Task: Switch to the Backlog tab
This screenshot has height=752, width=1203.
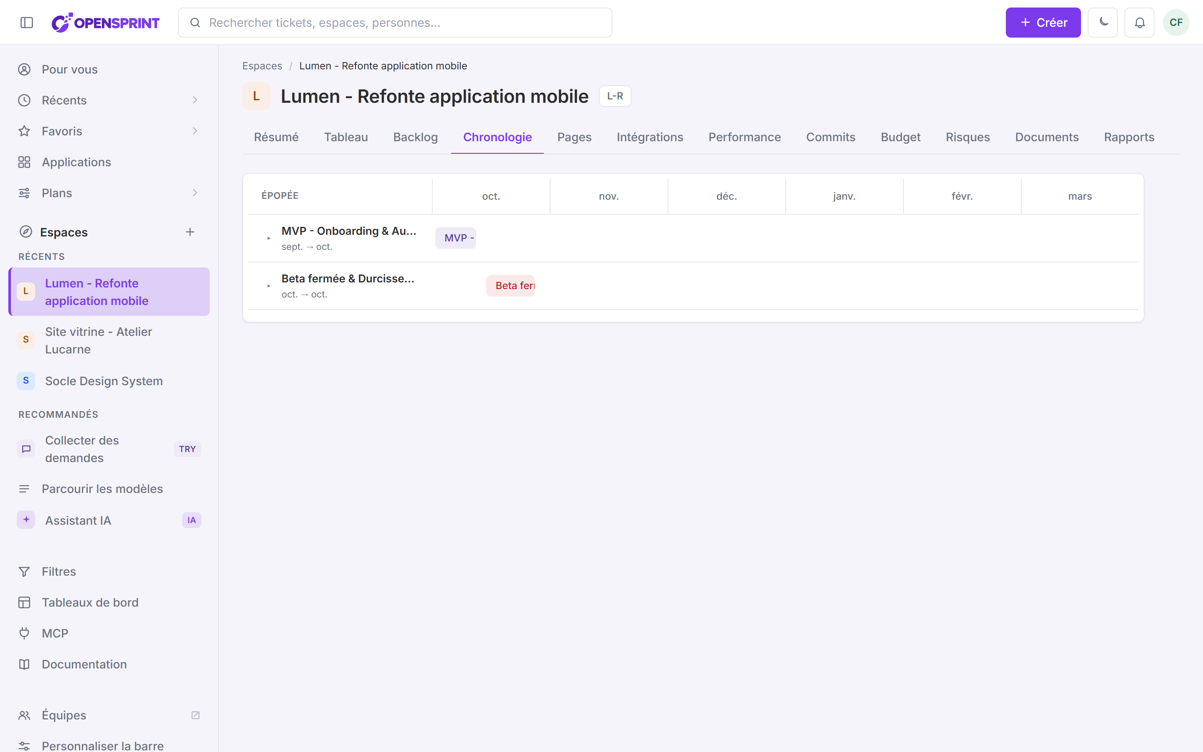Action: pos(416,137)
